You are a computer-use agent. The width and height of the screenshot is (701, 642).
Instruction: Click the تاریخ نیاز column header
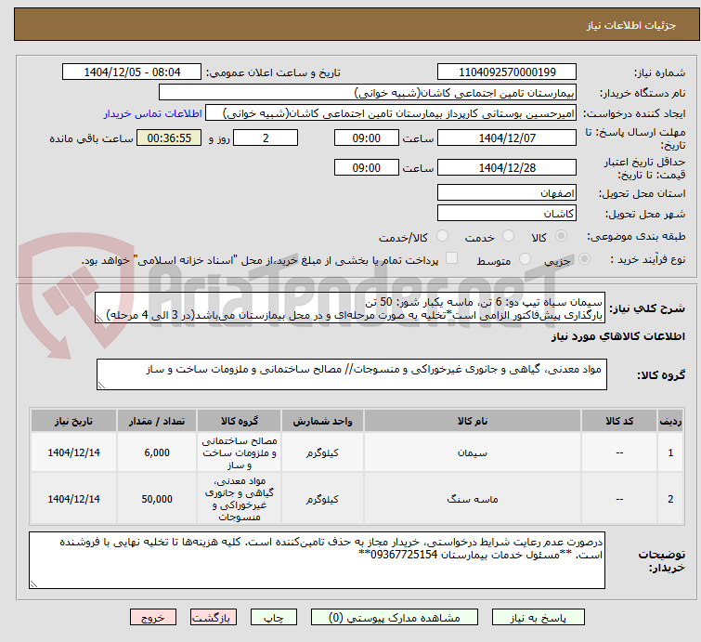(x=73, y=421)
